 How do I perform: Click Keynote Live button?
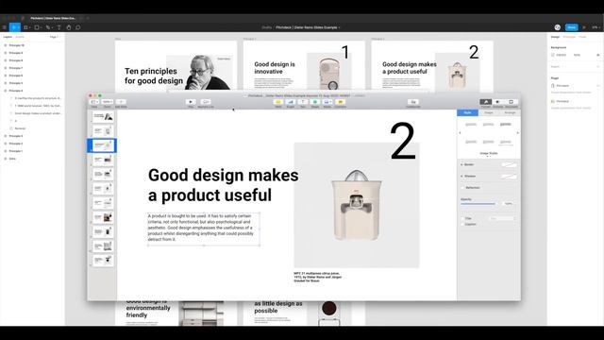206,102
